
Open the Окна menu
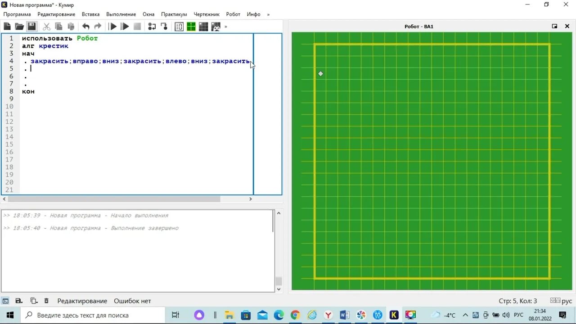point(148,14)
